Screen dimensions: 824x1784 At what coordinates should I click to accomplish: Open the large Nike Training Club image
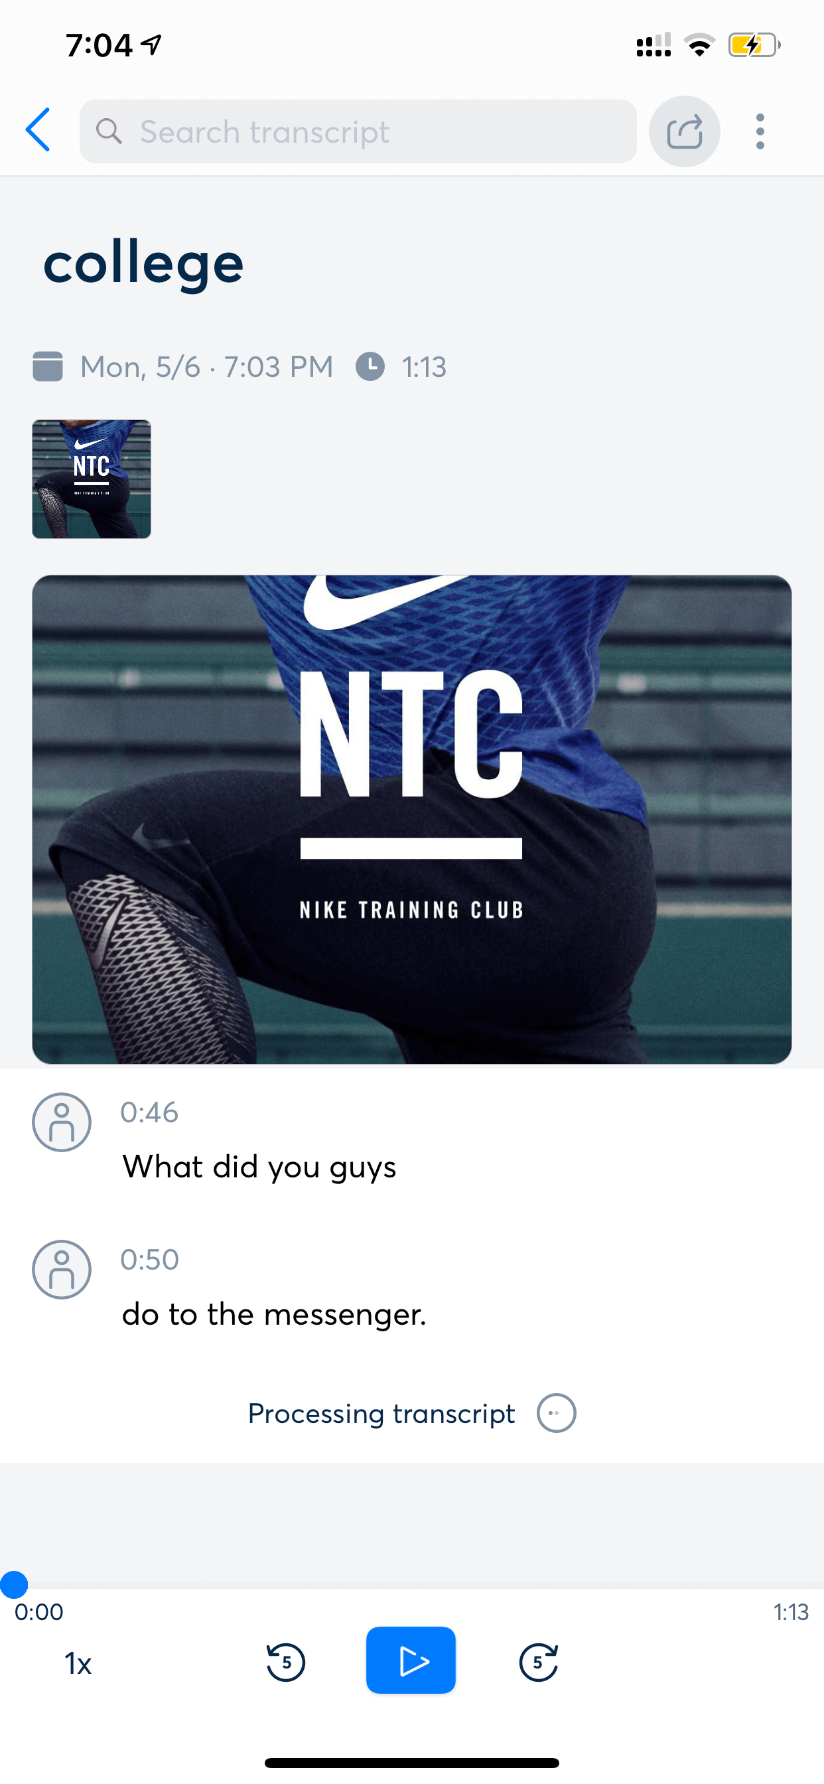(412, 819)
